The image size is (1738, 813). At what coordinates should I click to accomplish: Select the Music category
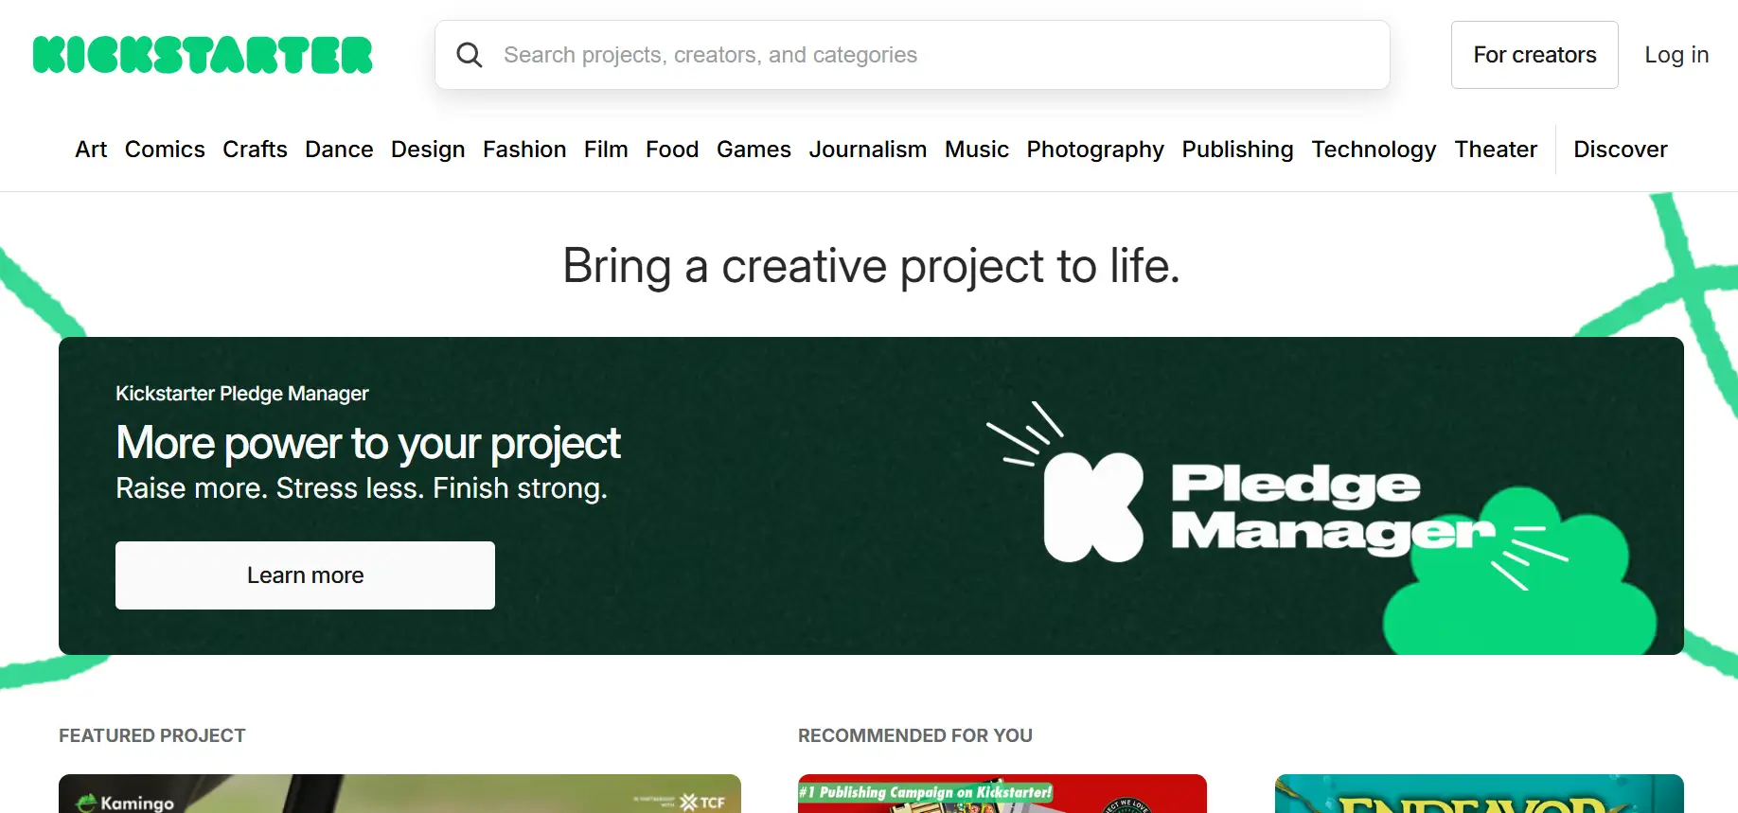click(x=976, y=150)
